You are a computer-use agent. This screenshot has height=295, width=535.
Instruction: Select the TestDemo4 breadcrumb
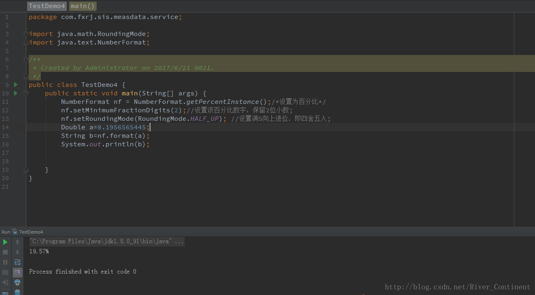point(47,6)
